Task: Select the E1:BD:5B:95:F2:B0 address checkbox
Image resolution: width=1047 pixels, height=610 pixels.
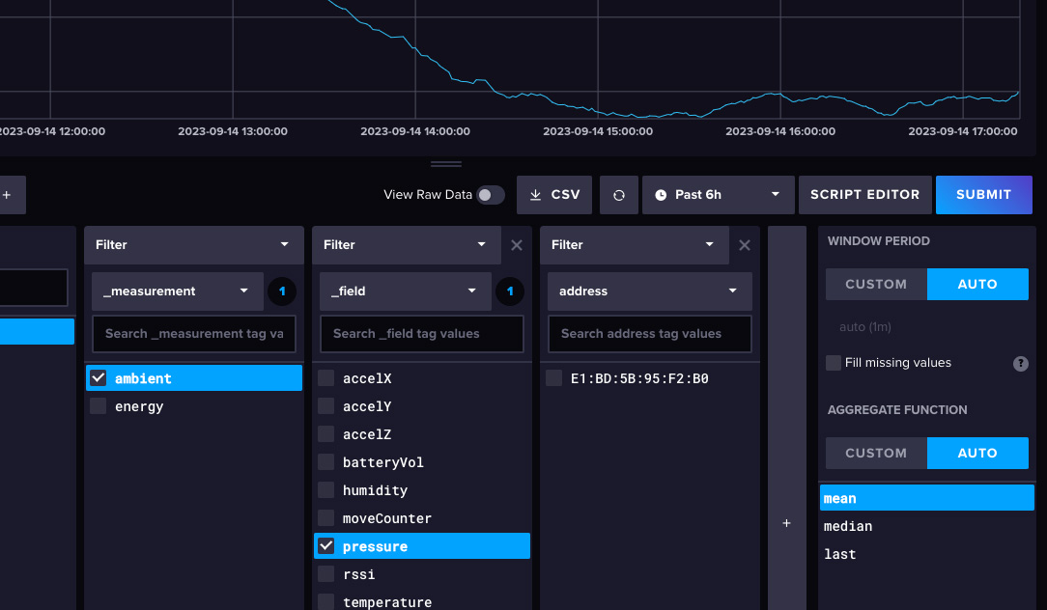Action: [x=554, y=378]
